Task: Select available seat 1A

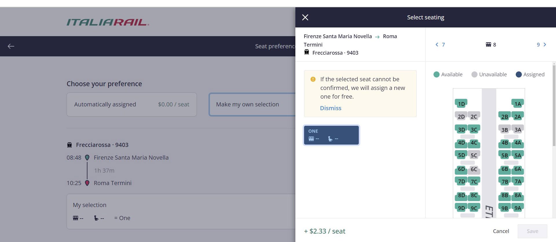Action: click(517, 104)
